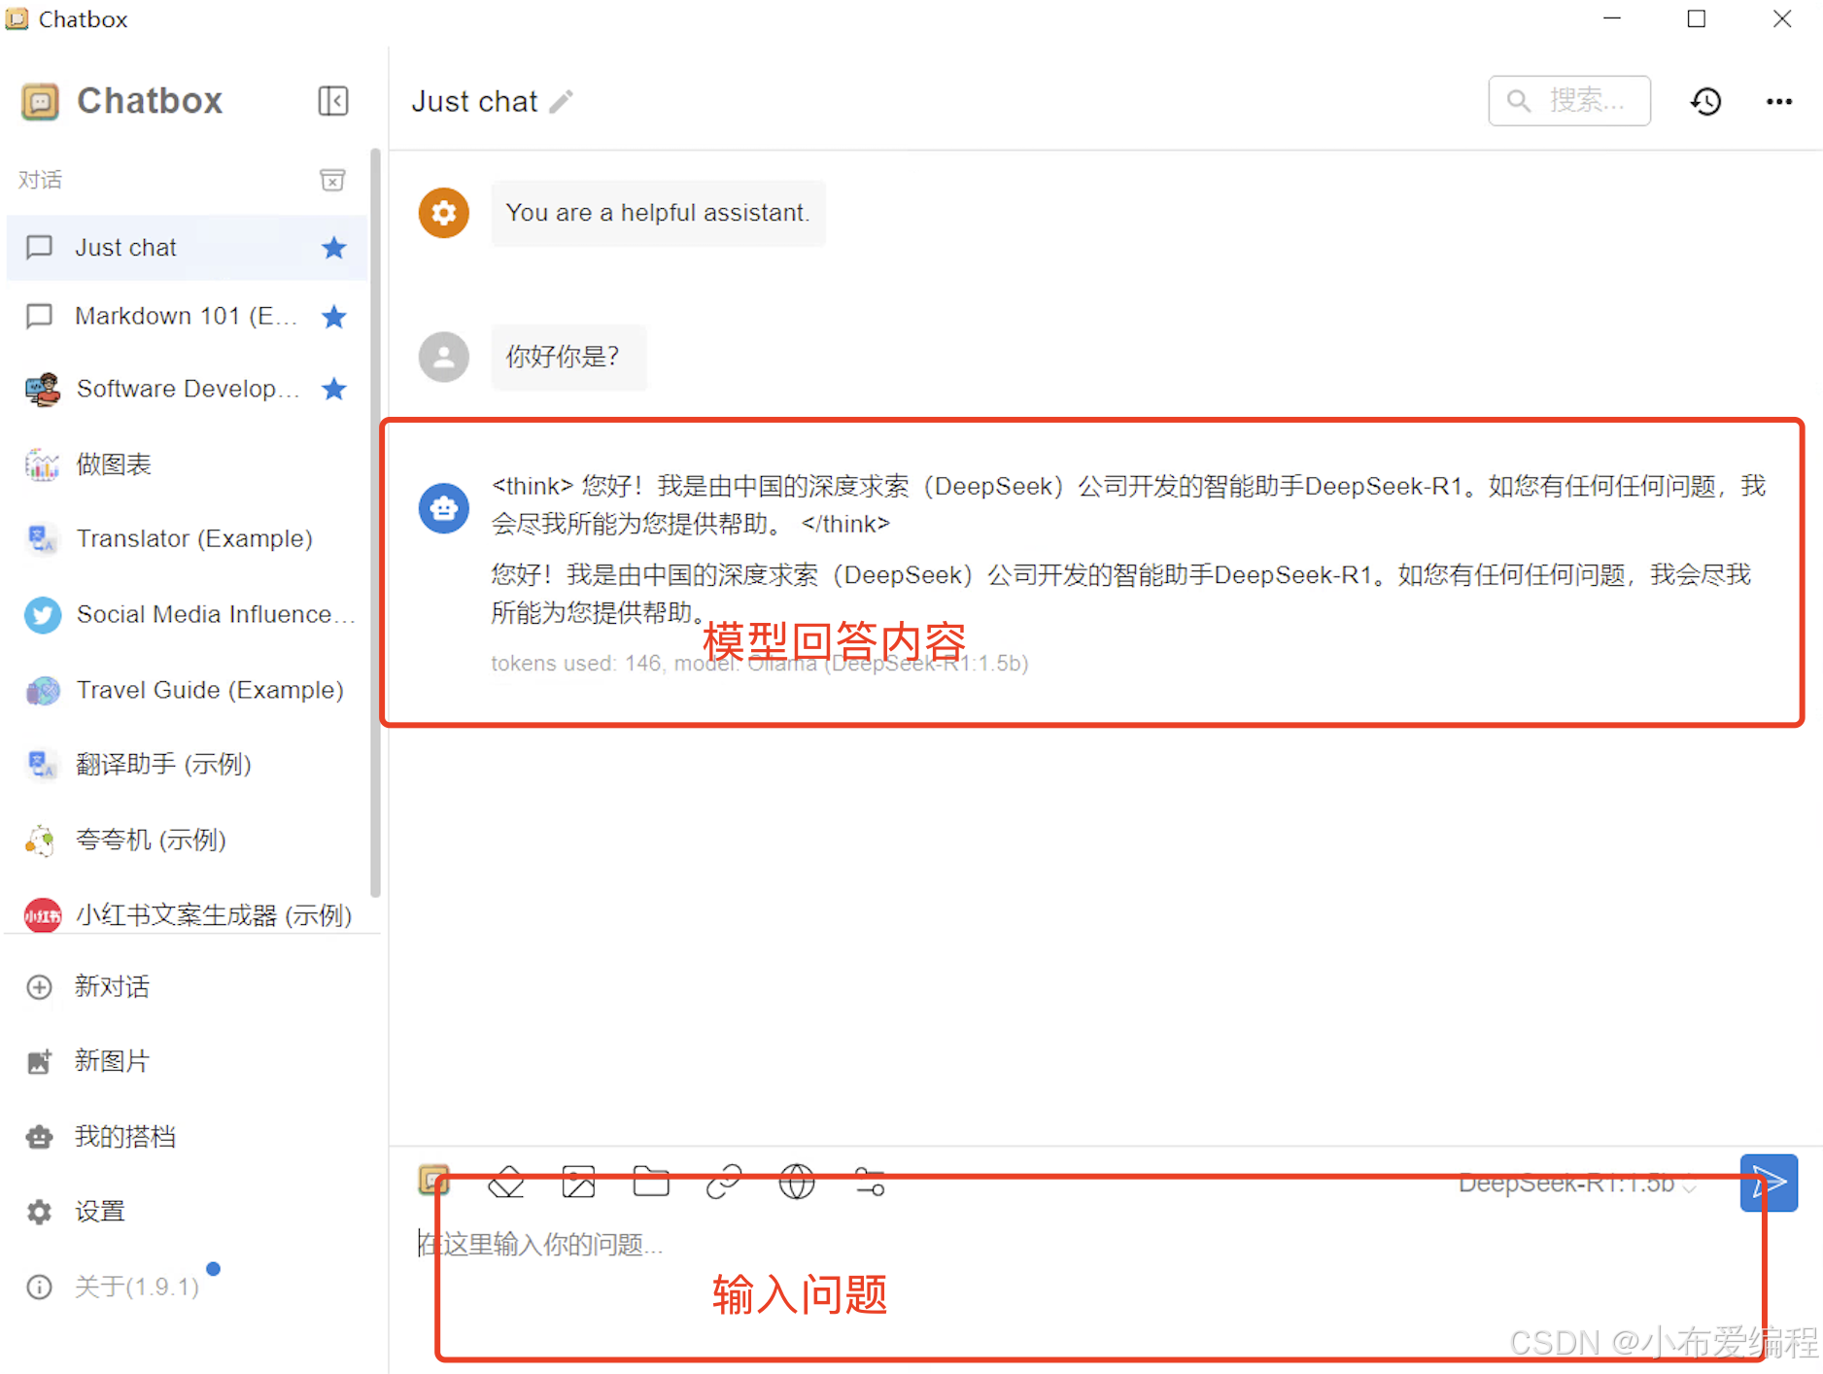The height and width of the screenshot is (1374, 1823).
Task: Click the tokens used: 146 model info line
Action: coord(759,664)
